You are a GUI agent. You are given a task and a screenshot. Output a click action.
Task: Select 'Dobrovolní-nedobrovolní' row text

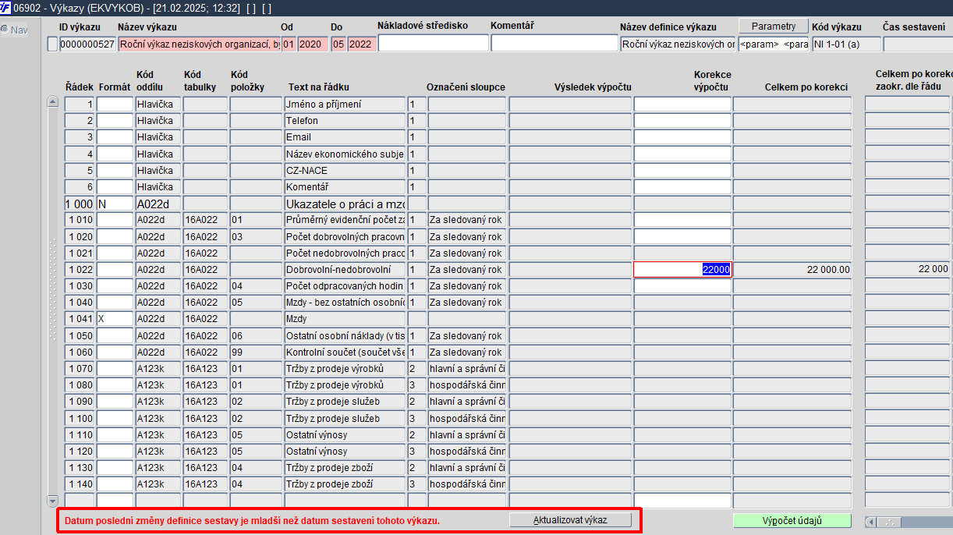point(345,269)
